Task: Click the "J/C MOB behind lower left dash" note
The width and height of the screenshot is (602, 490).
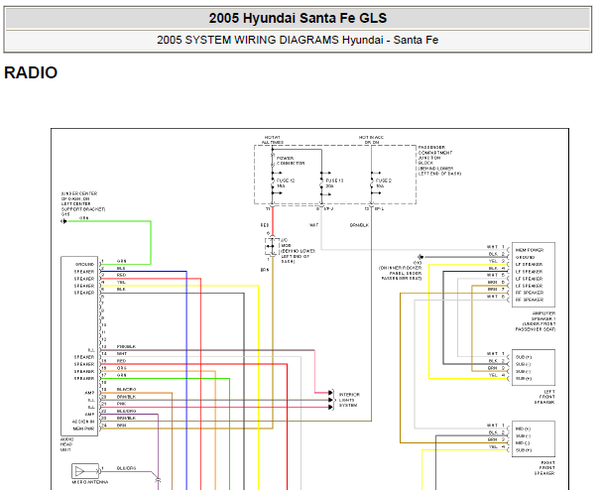Action: pos(298,251)
